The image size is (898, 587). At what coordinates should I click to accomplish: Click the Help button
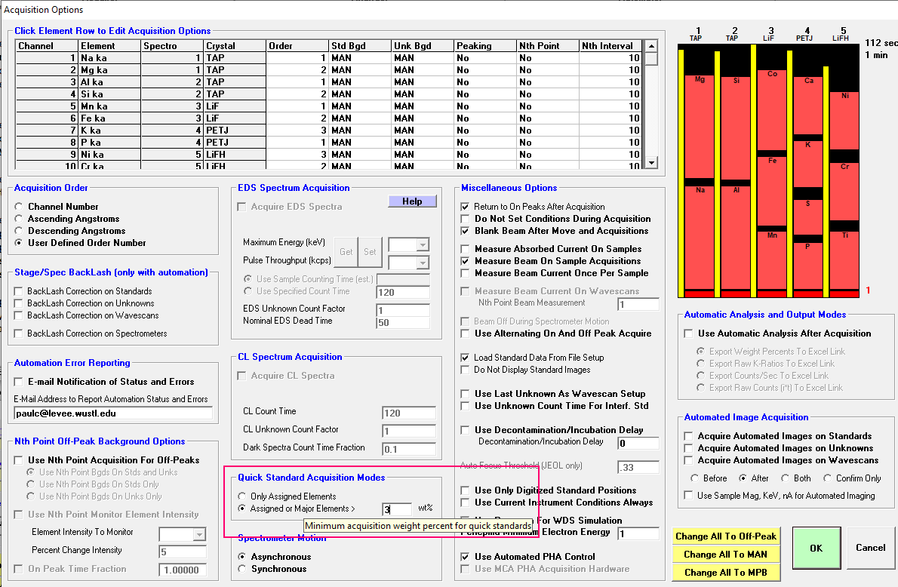pyautogui.click(x=412, y=201)
